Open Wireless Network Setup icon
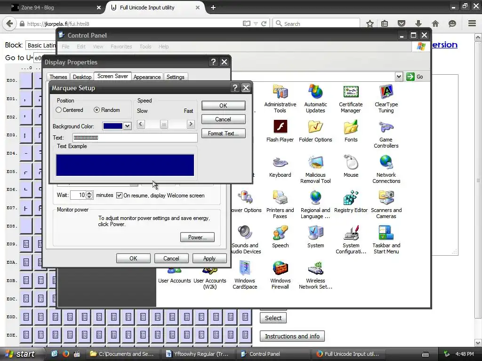Viewport: 482px width, 361px height. [x=315, y=275]
